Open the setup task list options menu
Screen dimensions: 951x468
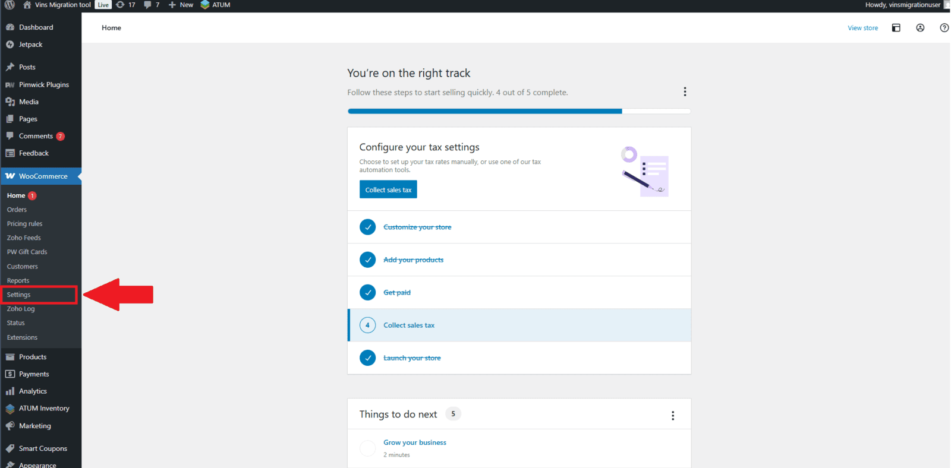[x=685, y=92]
